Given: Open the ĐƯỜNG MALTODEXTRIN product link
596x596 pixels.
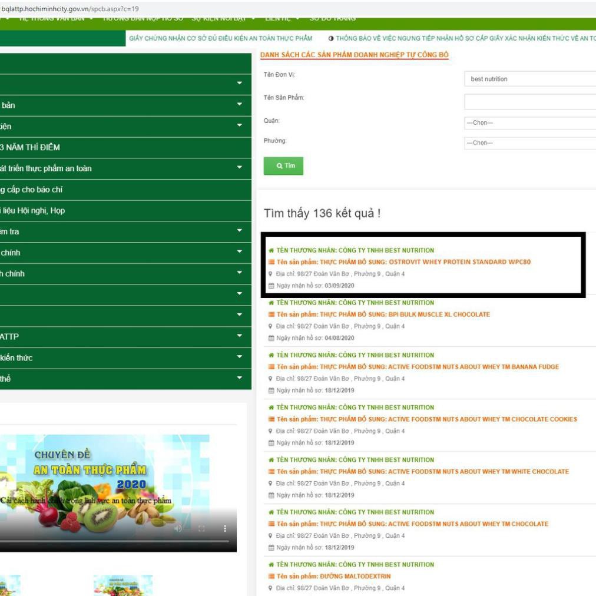Looking at the screenshot, I should [355, 576].
